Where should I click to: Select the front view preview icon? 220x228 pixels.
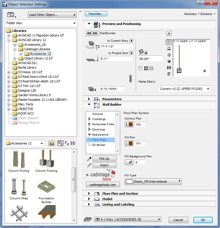click(169, 49)
